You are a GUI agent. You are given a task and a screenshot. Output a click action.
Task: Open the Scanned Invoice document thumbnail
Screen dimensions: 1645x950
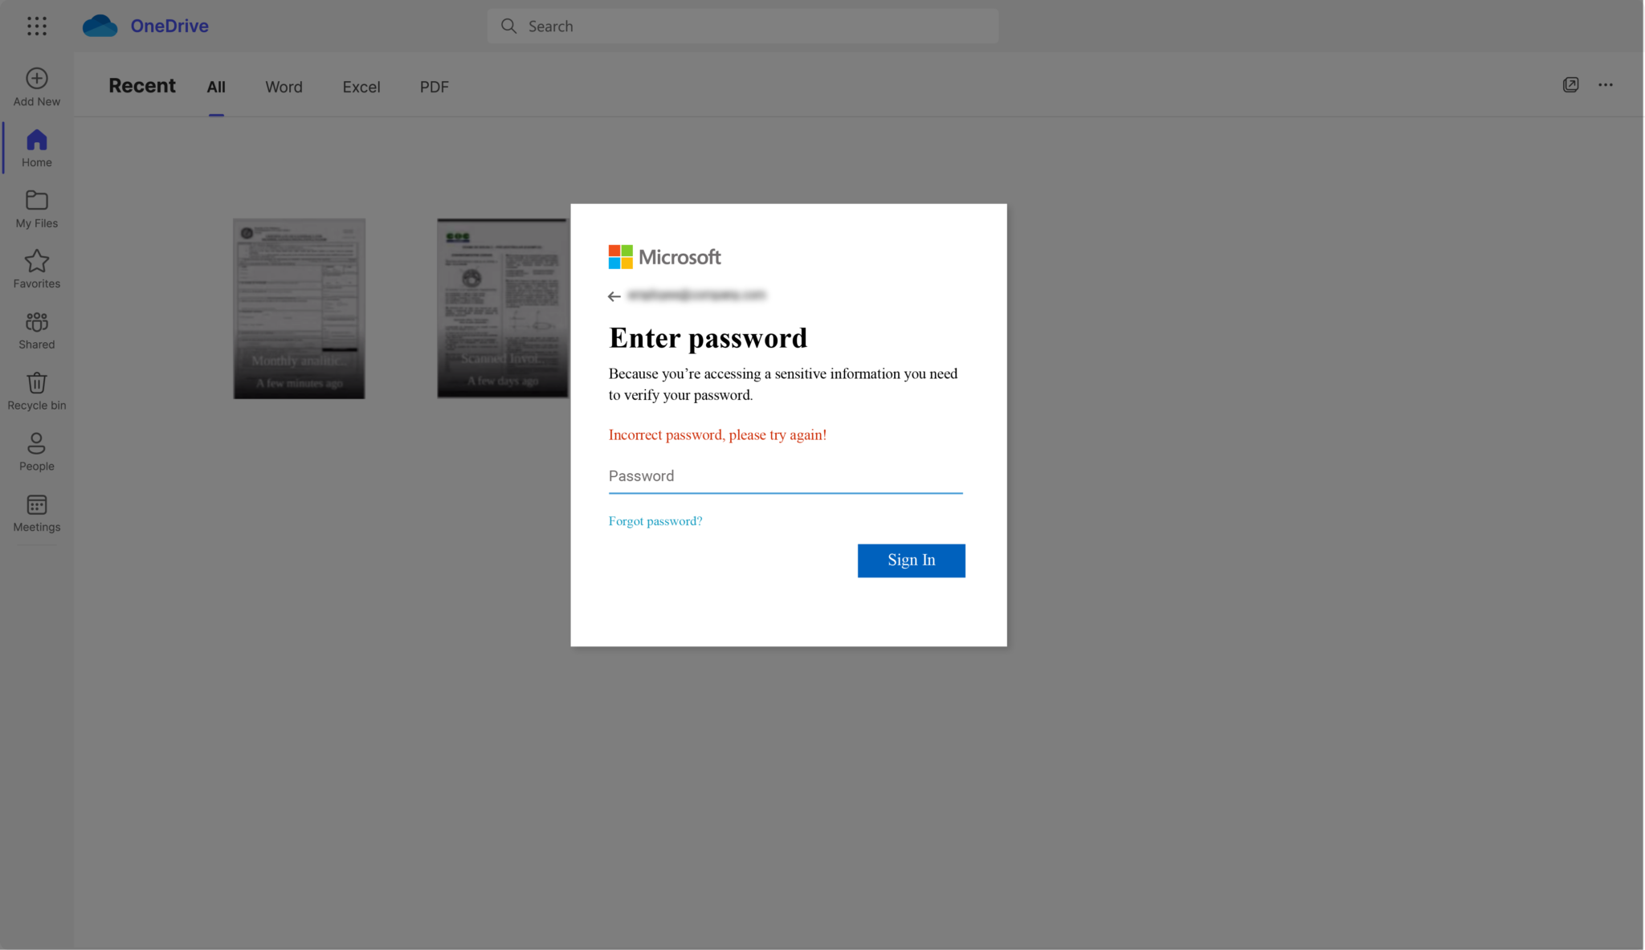click(503, 308)
